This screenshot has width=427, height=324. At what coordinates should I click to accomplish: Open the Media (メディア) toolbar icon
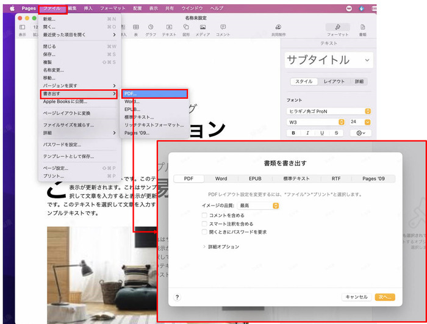pyautogui.click(x=203, y=27)
